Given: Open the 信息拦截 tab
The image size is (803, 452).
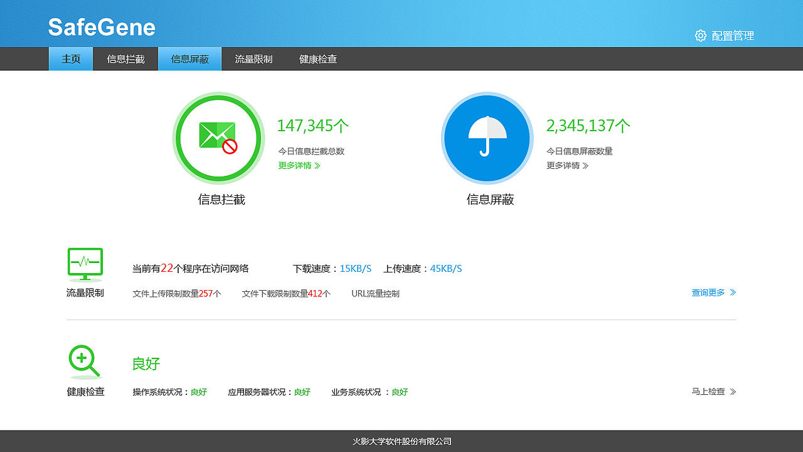Looking at the screenshot, I should tap(125, 59).
